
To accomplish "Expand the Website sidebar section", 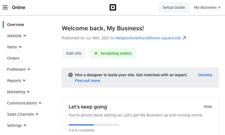I will (16, 36).
